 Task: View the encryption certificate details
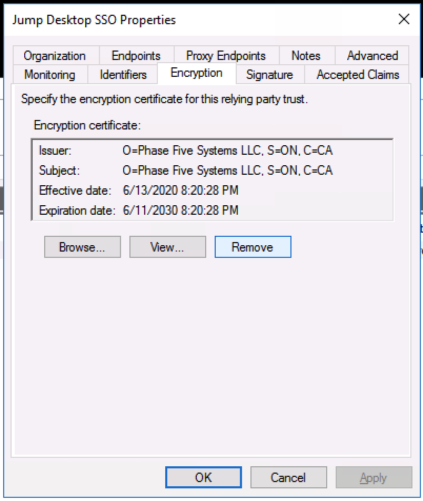pos(167,247)
